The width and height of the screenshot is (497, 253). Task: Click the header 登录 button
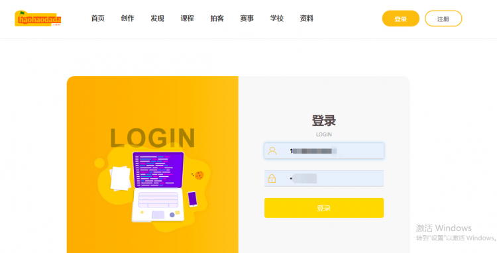click(x=401, y=19)
